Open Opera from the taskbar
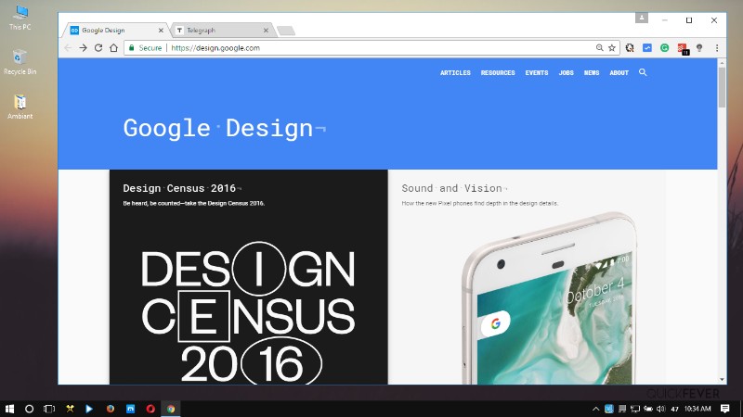This screenshot has height=417, width=743. (x=150, y=409)
